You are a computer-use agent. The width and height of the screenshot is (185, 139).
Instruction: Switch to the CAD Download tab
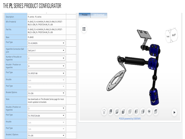coord(99,15)
